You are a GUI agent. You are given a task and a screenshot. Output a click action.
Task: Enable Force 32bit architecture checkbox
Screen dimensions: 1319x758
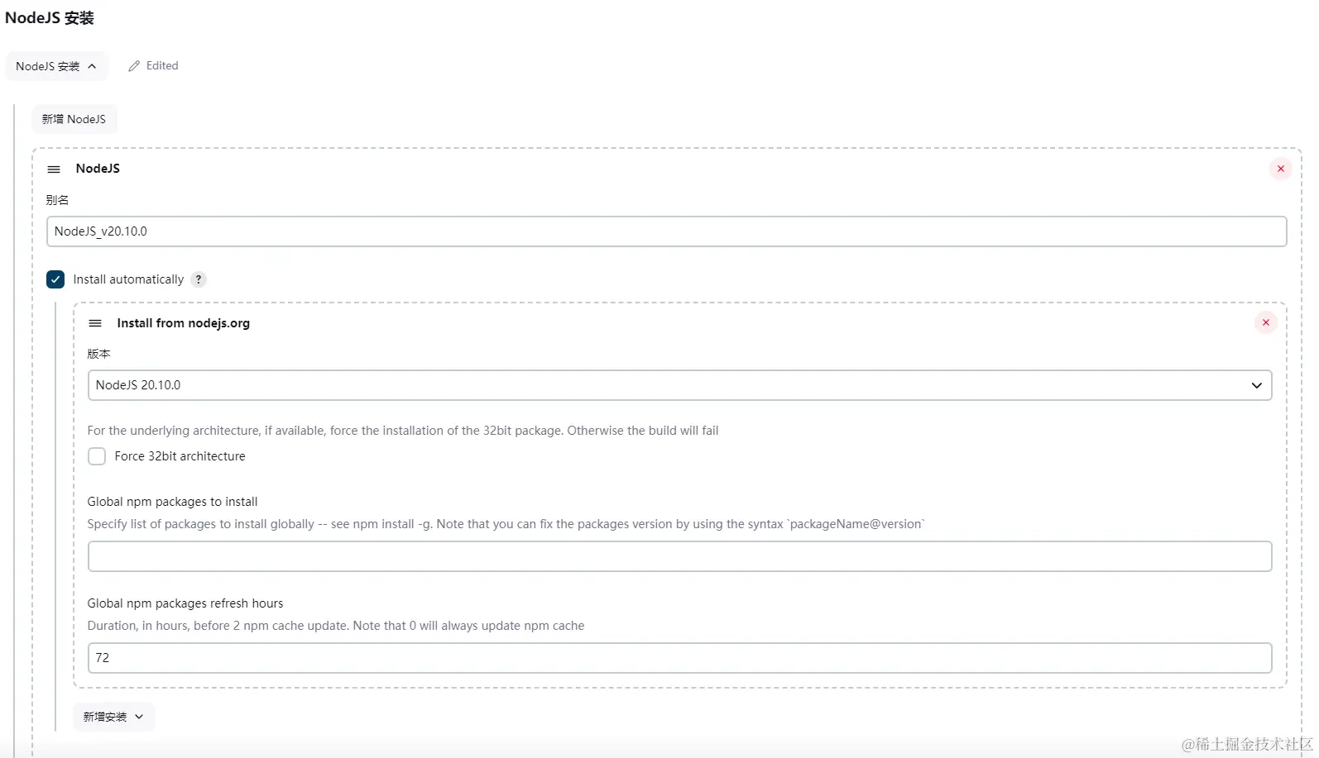tap(97, 456)
